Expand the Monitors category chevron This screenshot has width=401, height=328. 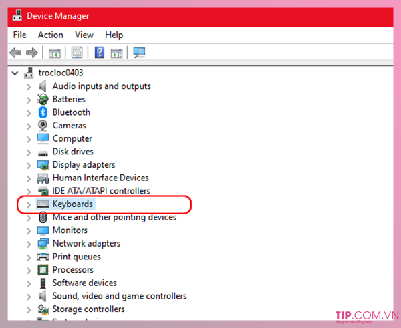(29, 231)
